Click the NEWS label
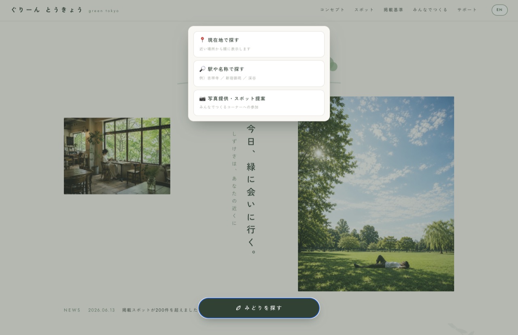 point(72,310)
